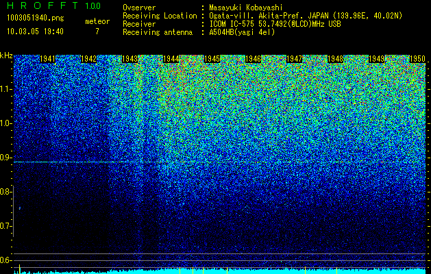Image resolution: width=431 pixels, height=274 pixels.
Task: Click the Receiving Location label
Action: click(160, 16)
